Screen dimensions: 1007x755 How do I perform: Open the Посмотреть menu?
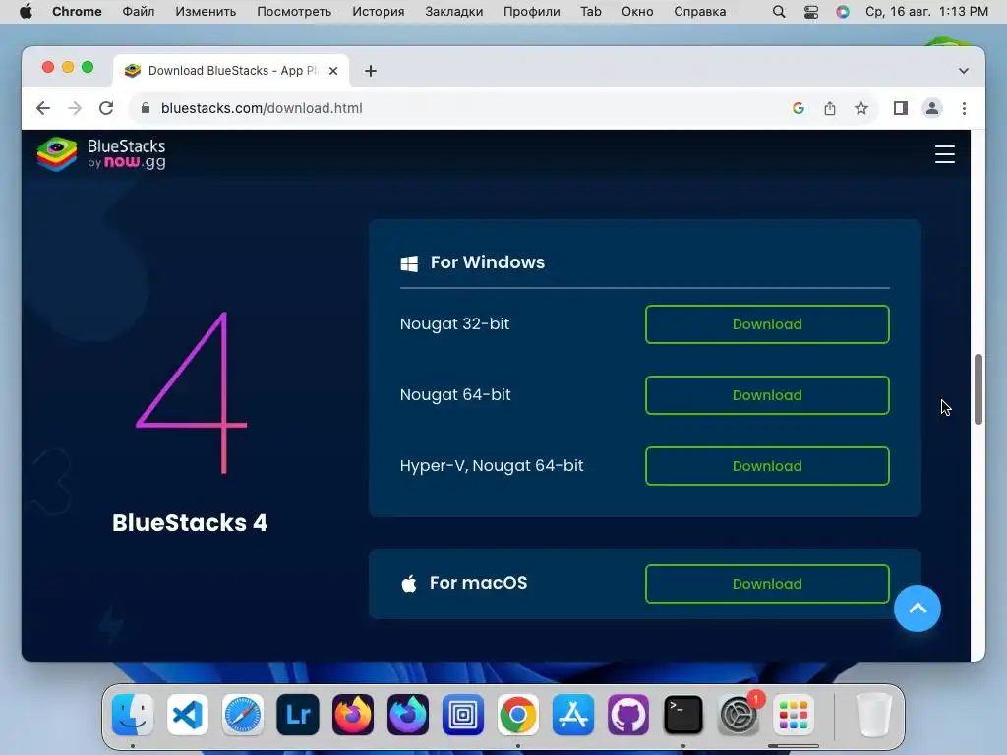294,12
